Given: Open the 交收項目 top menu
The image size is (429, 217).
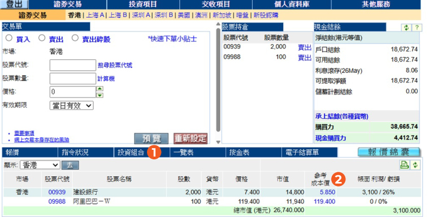Looking at the screenshot, I should coord(216,5).
